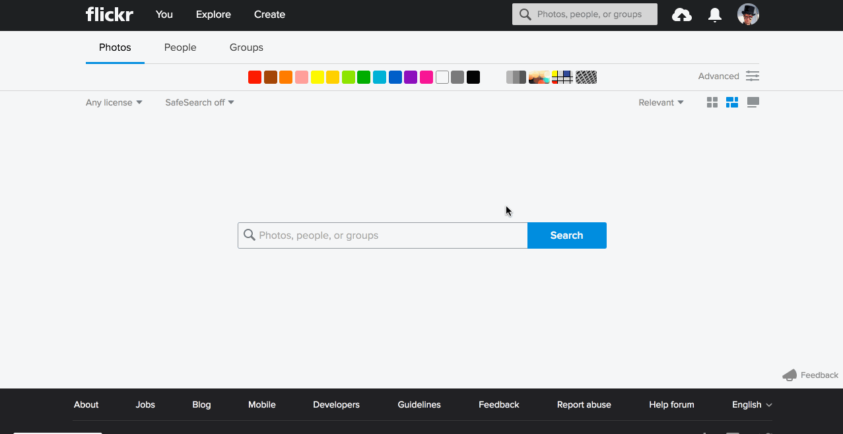
Task: Switch to the People tab
Action: click(180, 47)
